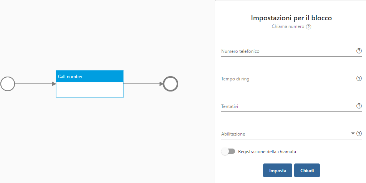The image size is (366, 183).
Task: Select the Tentativi input field
Action: pos(288,106)
